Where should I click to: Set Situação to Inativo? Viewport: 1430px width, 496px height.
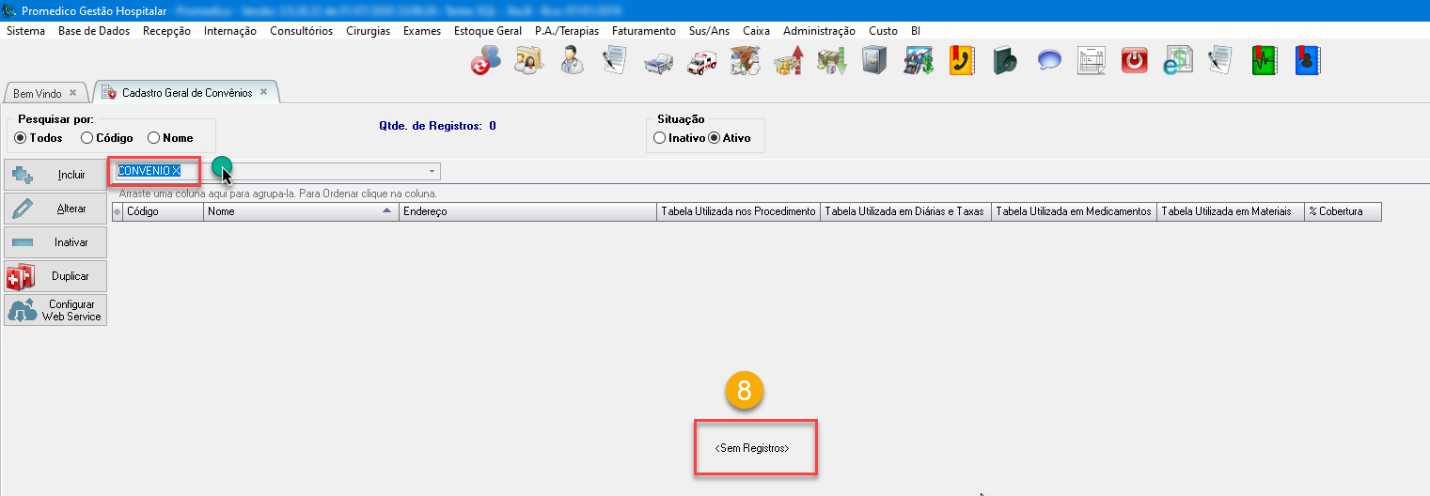point(659,138)
